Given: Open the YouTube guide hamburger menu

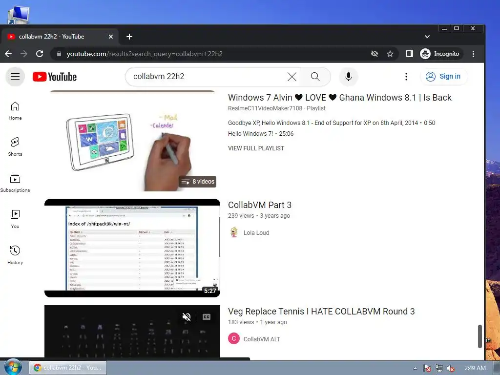Looking at the screenshot, I should [x=15, y=77].
